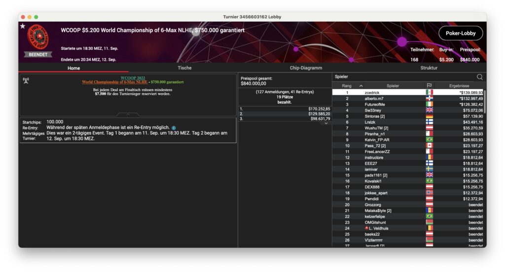Toggle Rang column sort arrow
Screen dimensions: 505x272
point(361,86)
